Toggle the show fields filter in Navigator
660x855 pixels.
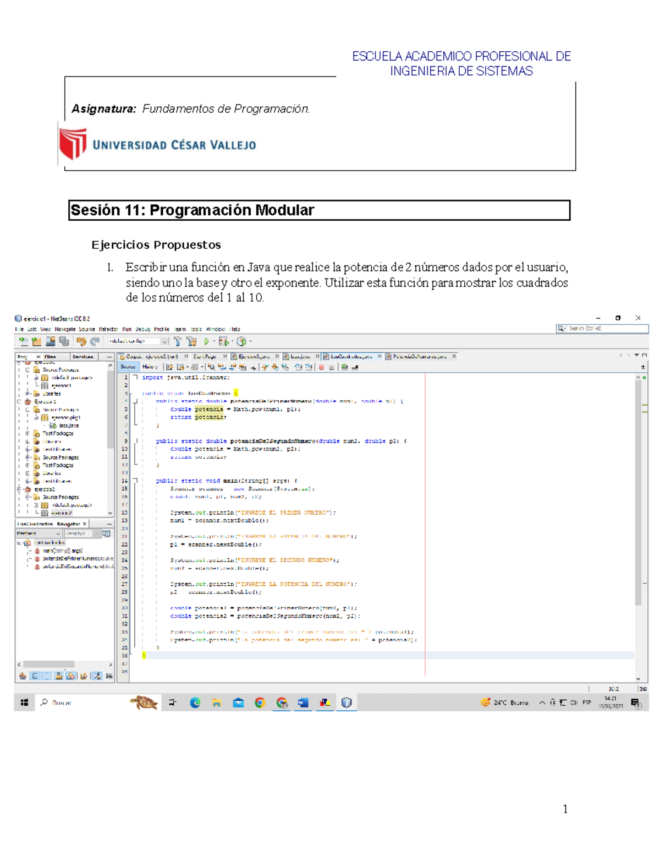click(47, 676)
